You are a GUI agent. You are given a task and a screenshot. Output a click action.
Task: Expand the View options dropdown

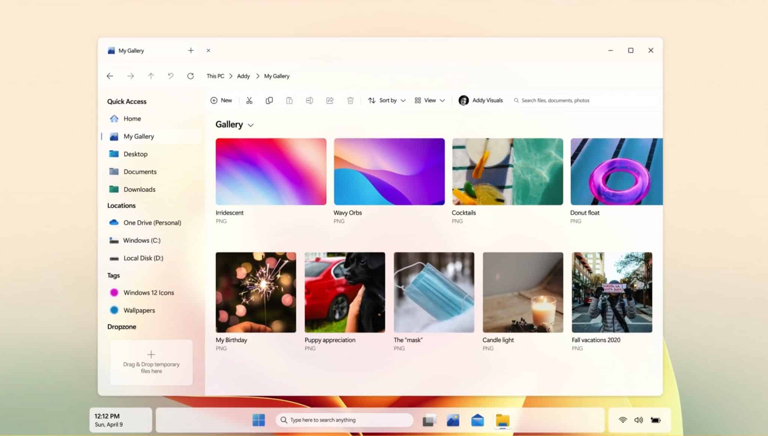pyautogui.click(x=429, y=100)
